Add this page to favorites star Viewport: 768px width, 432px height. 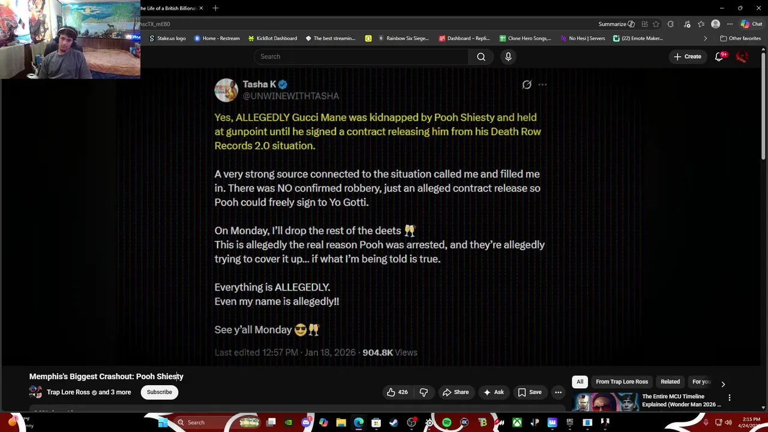[656, 24]
